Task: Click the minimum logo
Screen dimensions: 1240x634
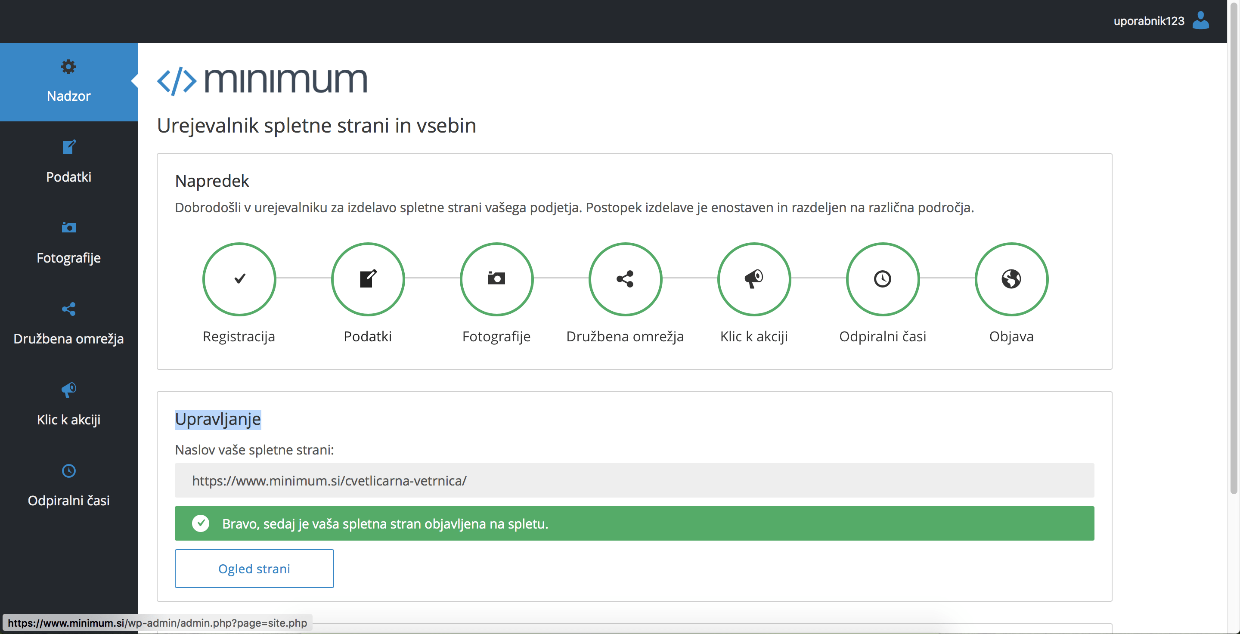Action: pyautogui.click(x=262, y=80)
